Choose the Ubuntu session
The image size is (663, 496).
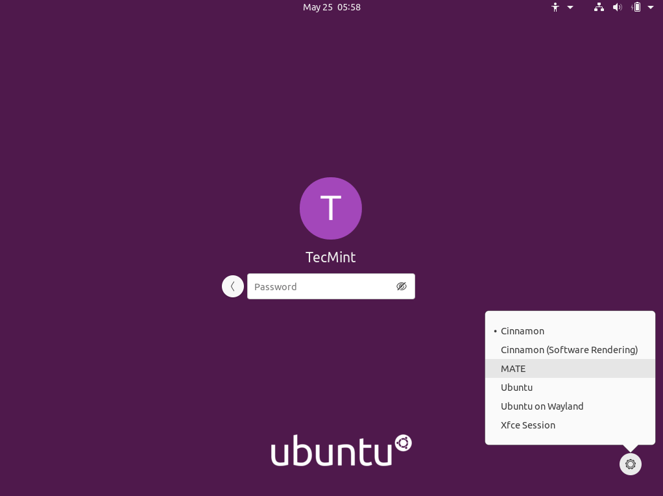pyautogui.click(x=570, y=388)
